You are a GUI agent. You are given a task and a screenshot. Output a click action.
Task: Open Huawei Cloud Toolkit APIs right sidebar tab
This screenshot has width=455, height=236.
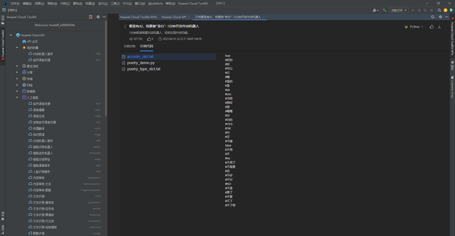pos(452,36)
